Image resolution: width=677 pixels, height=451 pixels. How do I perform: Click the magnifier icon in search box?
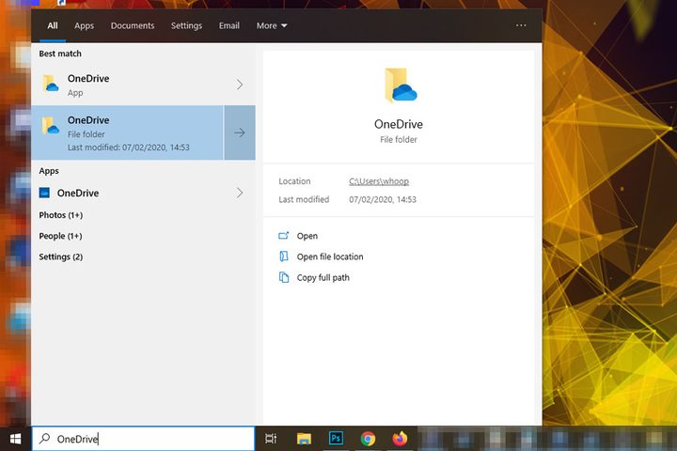click(x=44, y=439)
